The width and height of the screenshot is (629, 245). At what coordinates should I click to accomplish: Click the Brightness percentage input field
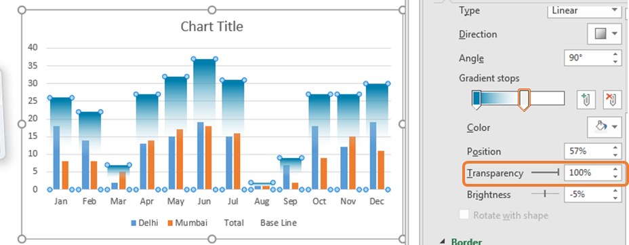(587, 194)
